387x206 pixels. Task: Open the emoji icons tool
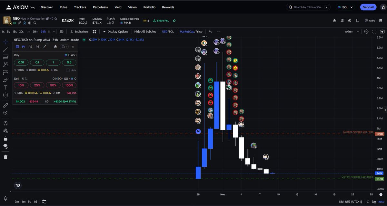5,95
